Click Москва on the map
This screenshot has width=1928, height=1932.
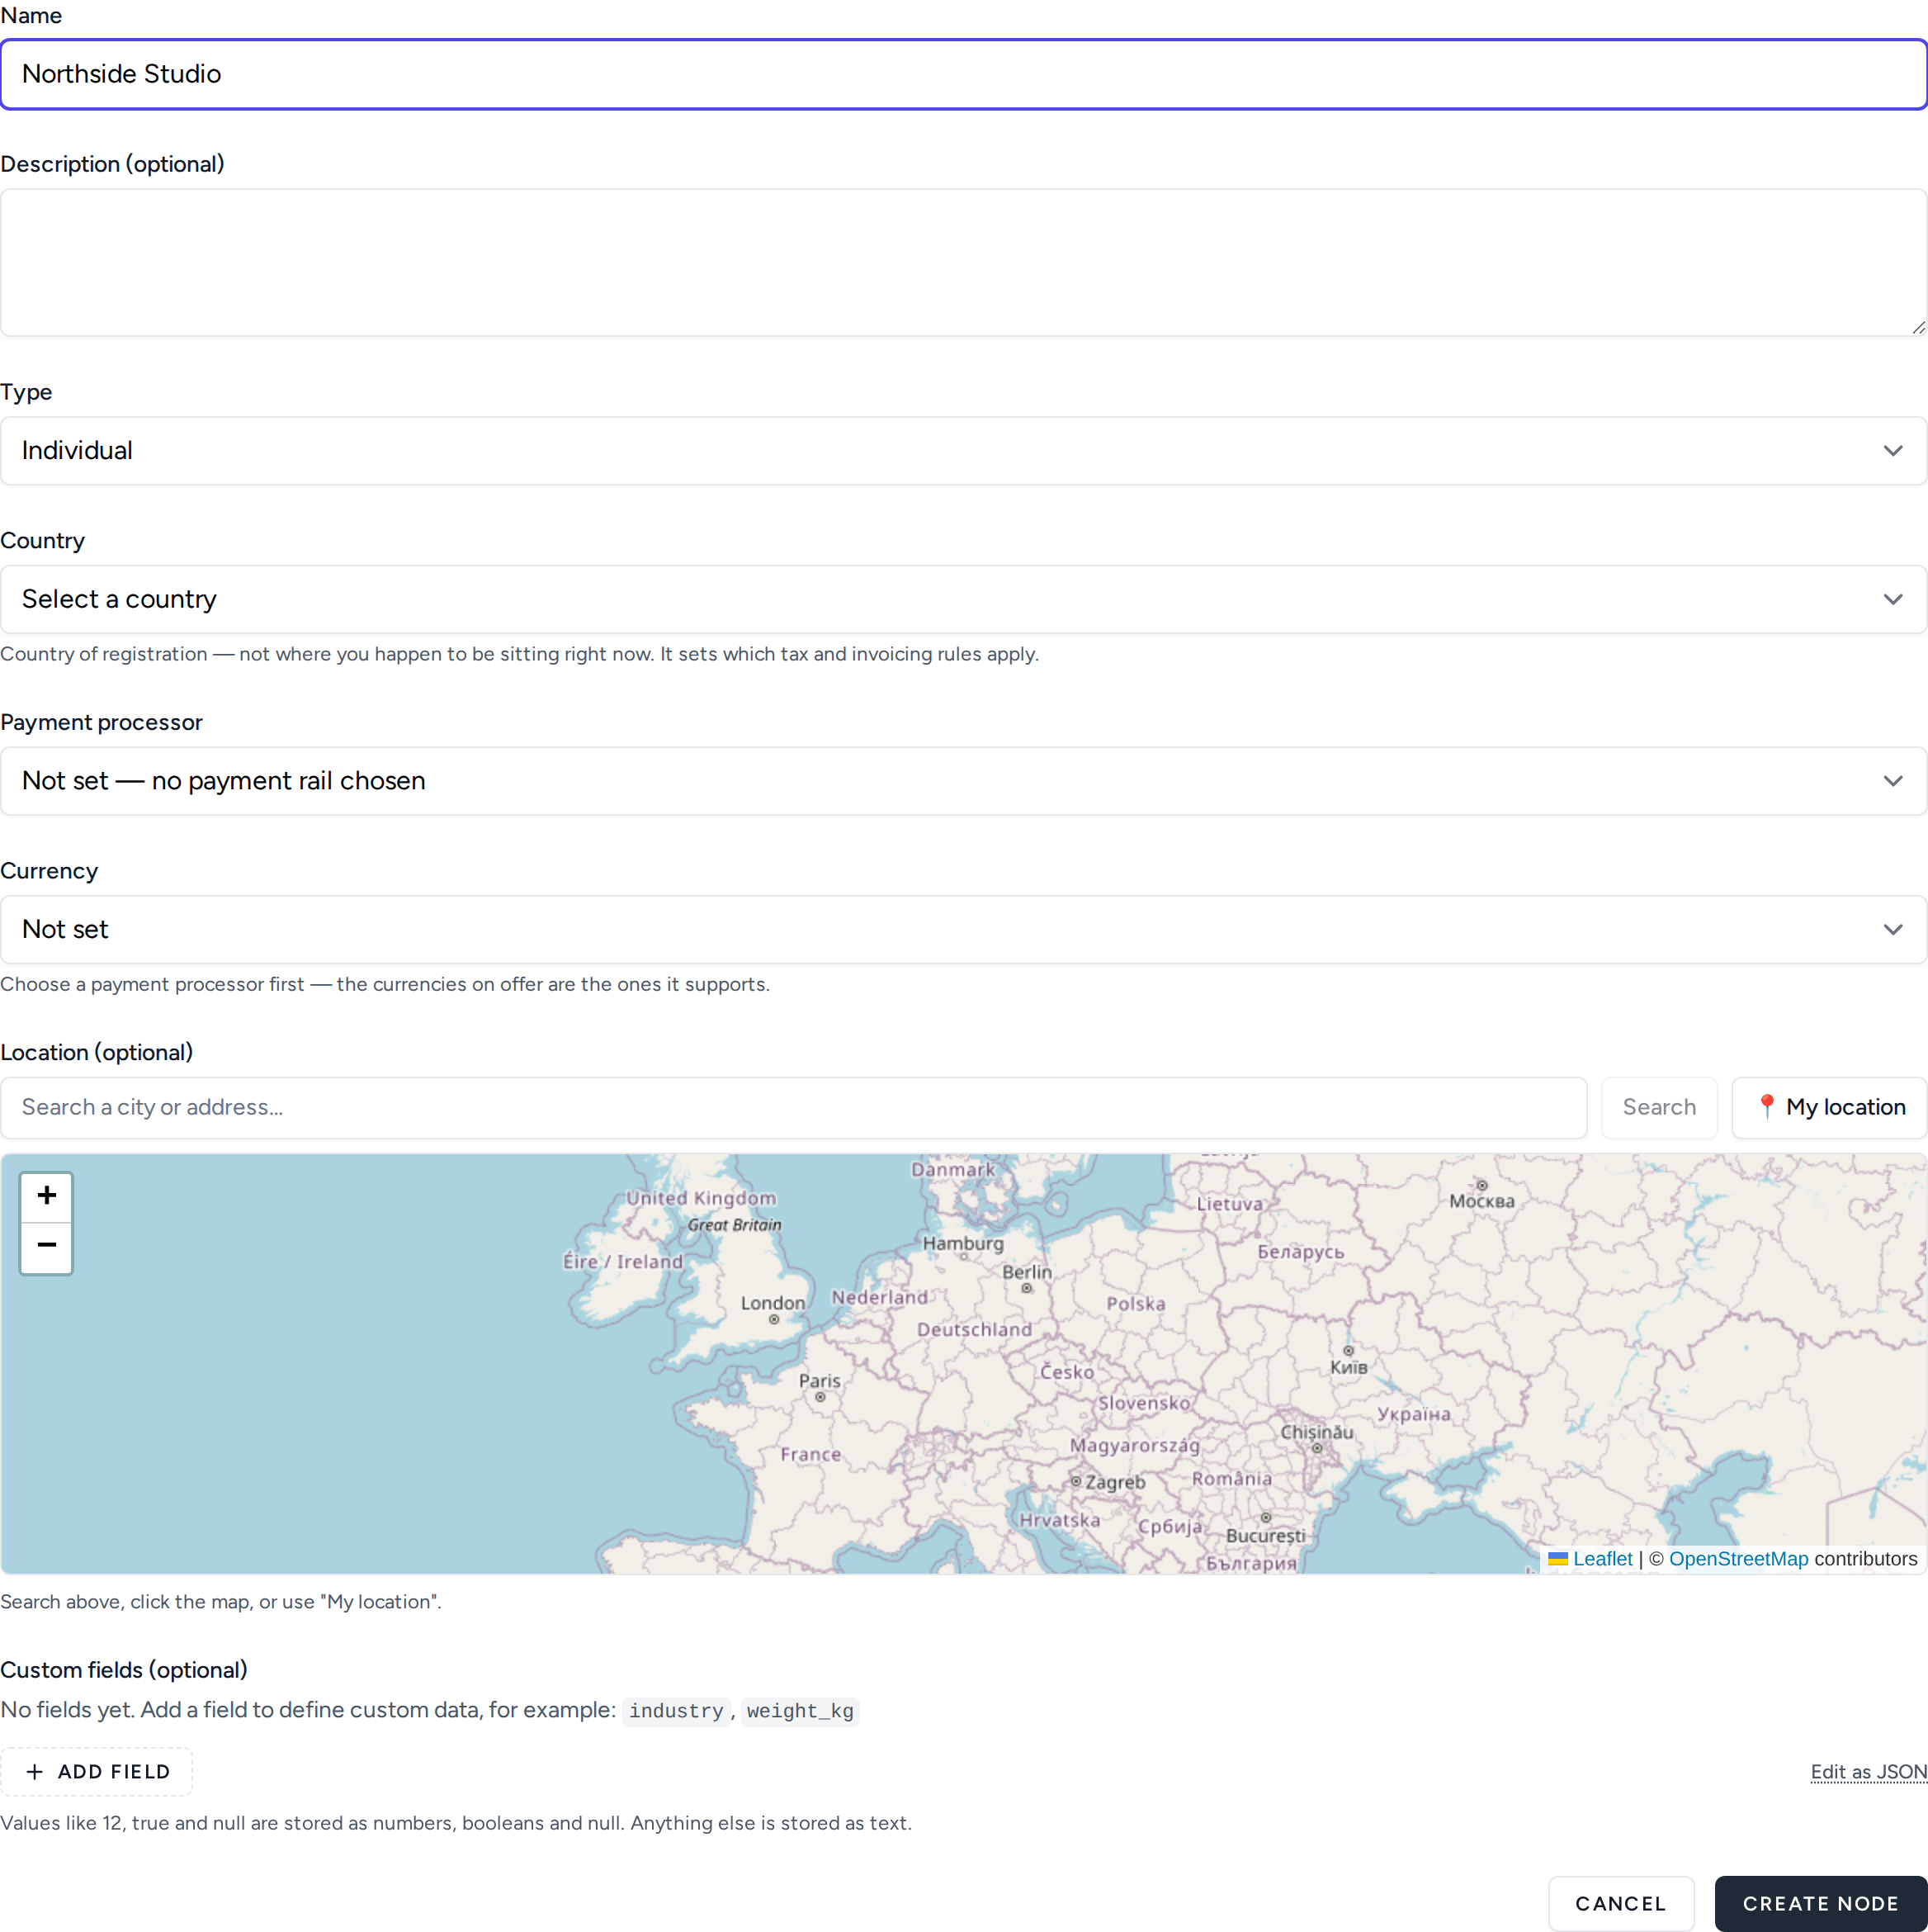1481,1201
